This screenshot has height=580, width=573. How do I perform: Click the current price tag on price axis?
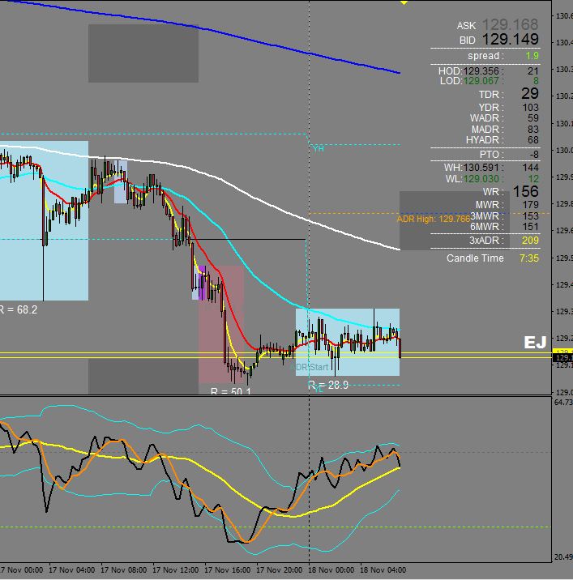(x=562, y=357)
